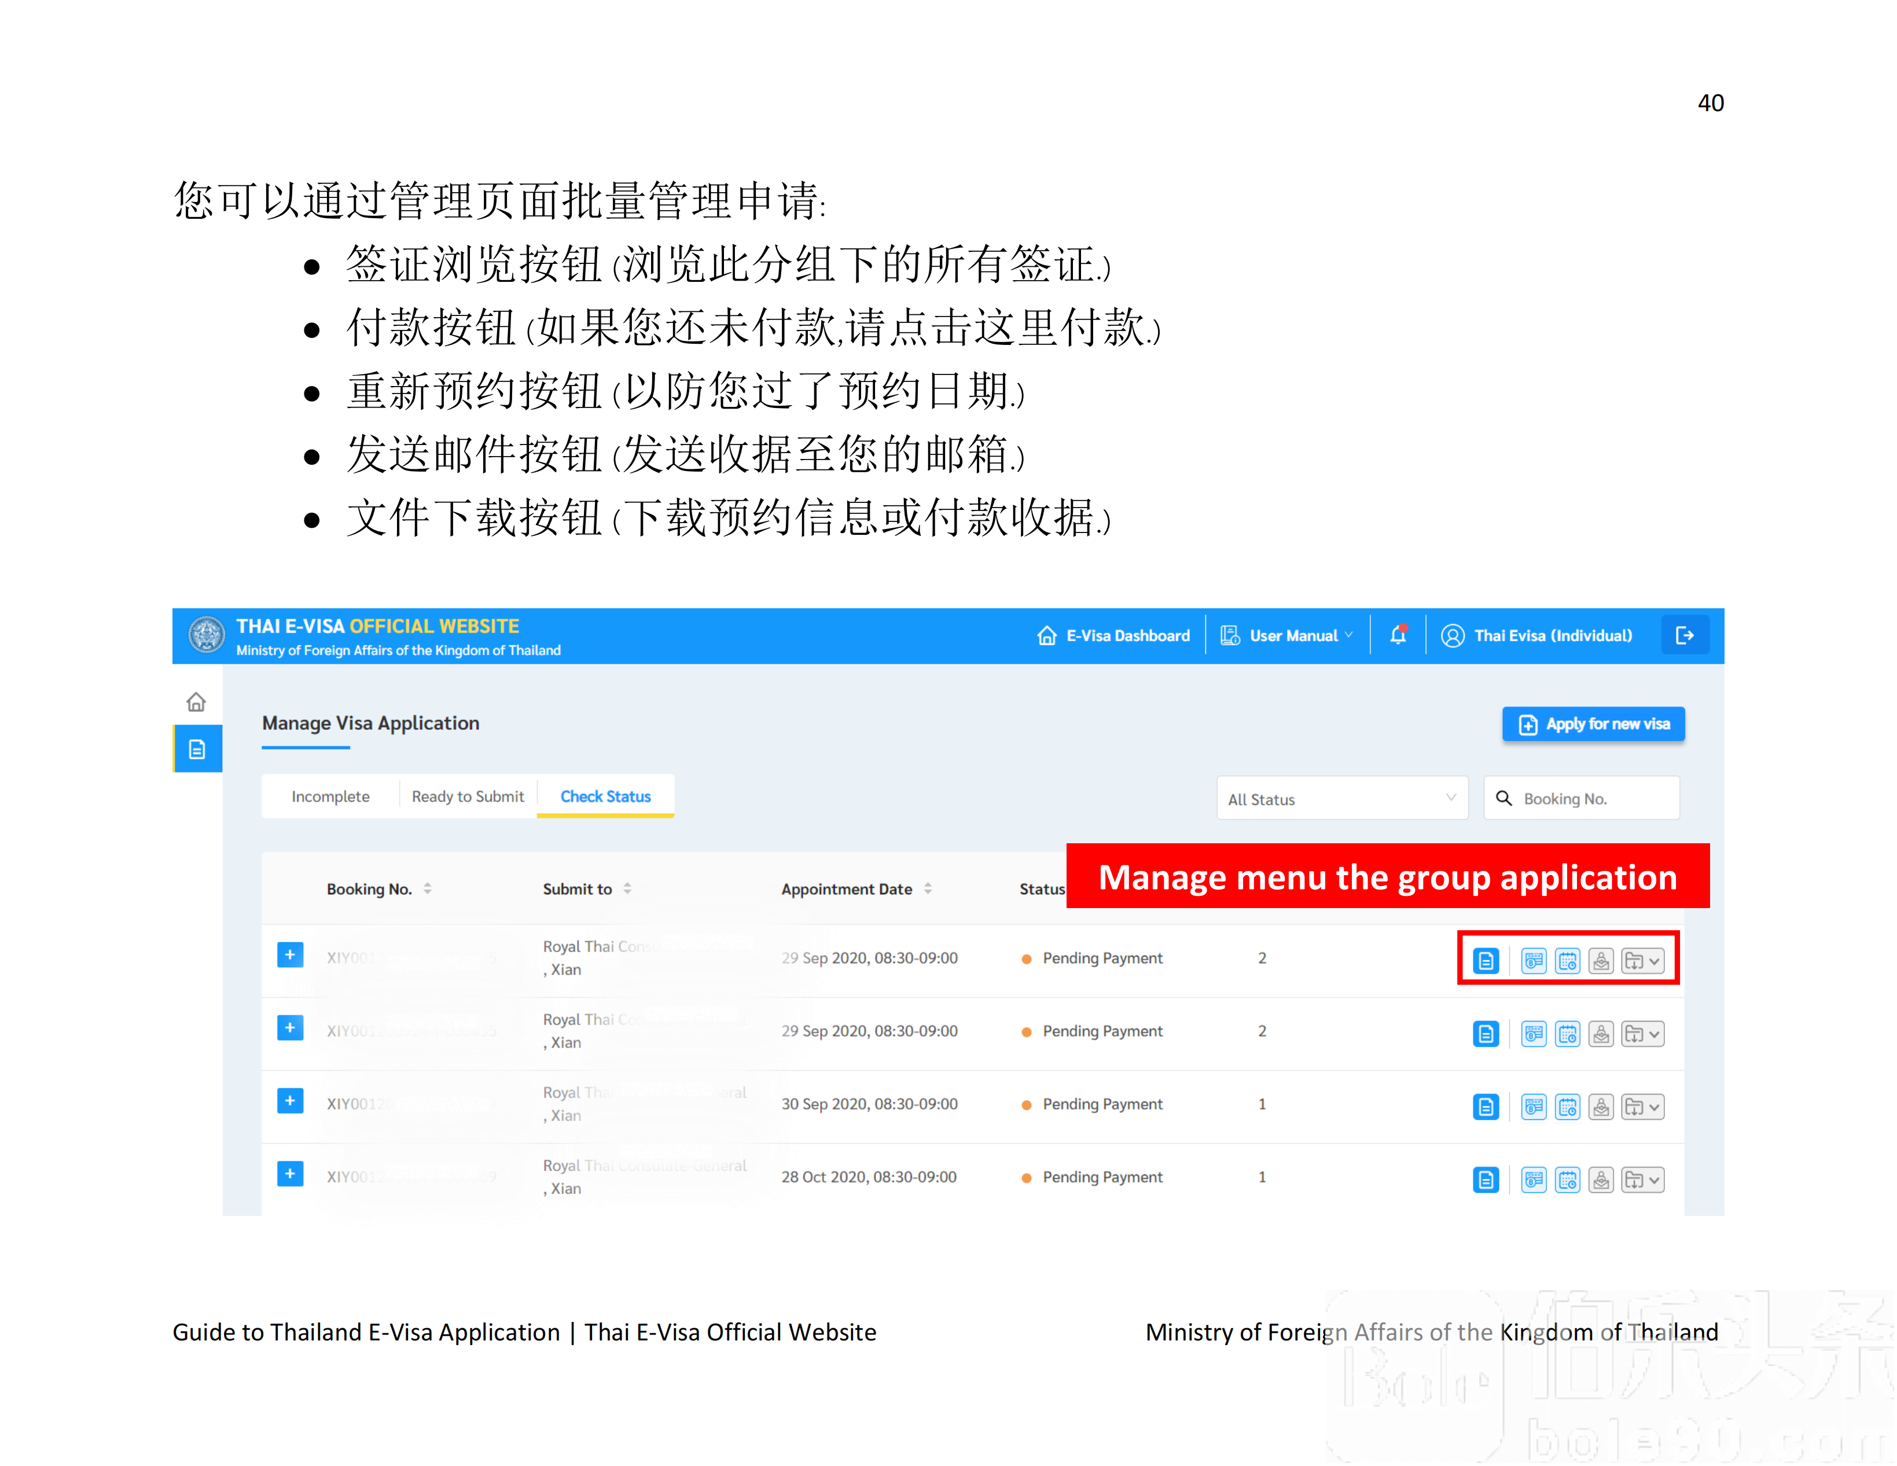The height and width of the screenshot is (1466, 1897).
Task: Click the Thai Evisa profile avatar icon
Action: [1453, 635]
